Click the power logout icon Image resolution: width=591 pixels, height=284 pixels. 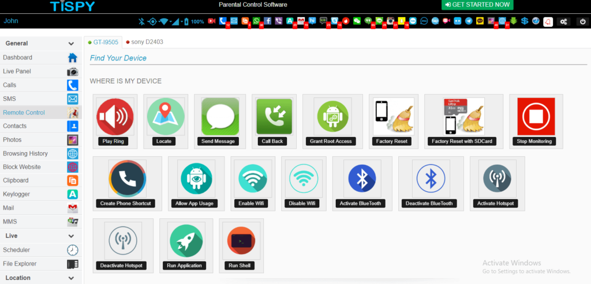[x=583, y=22]
